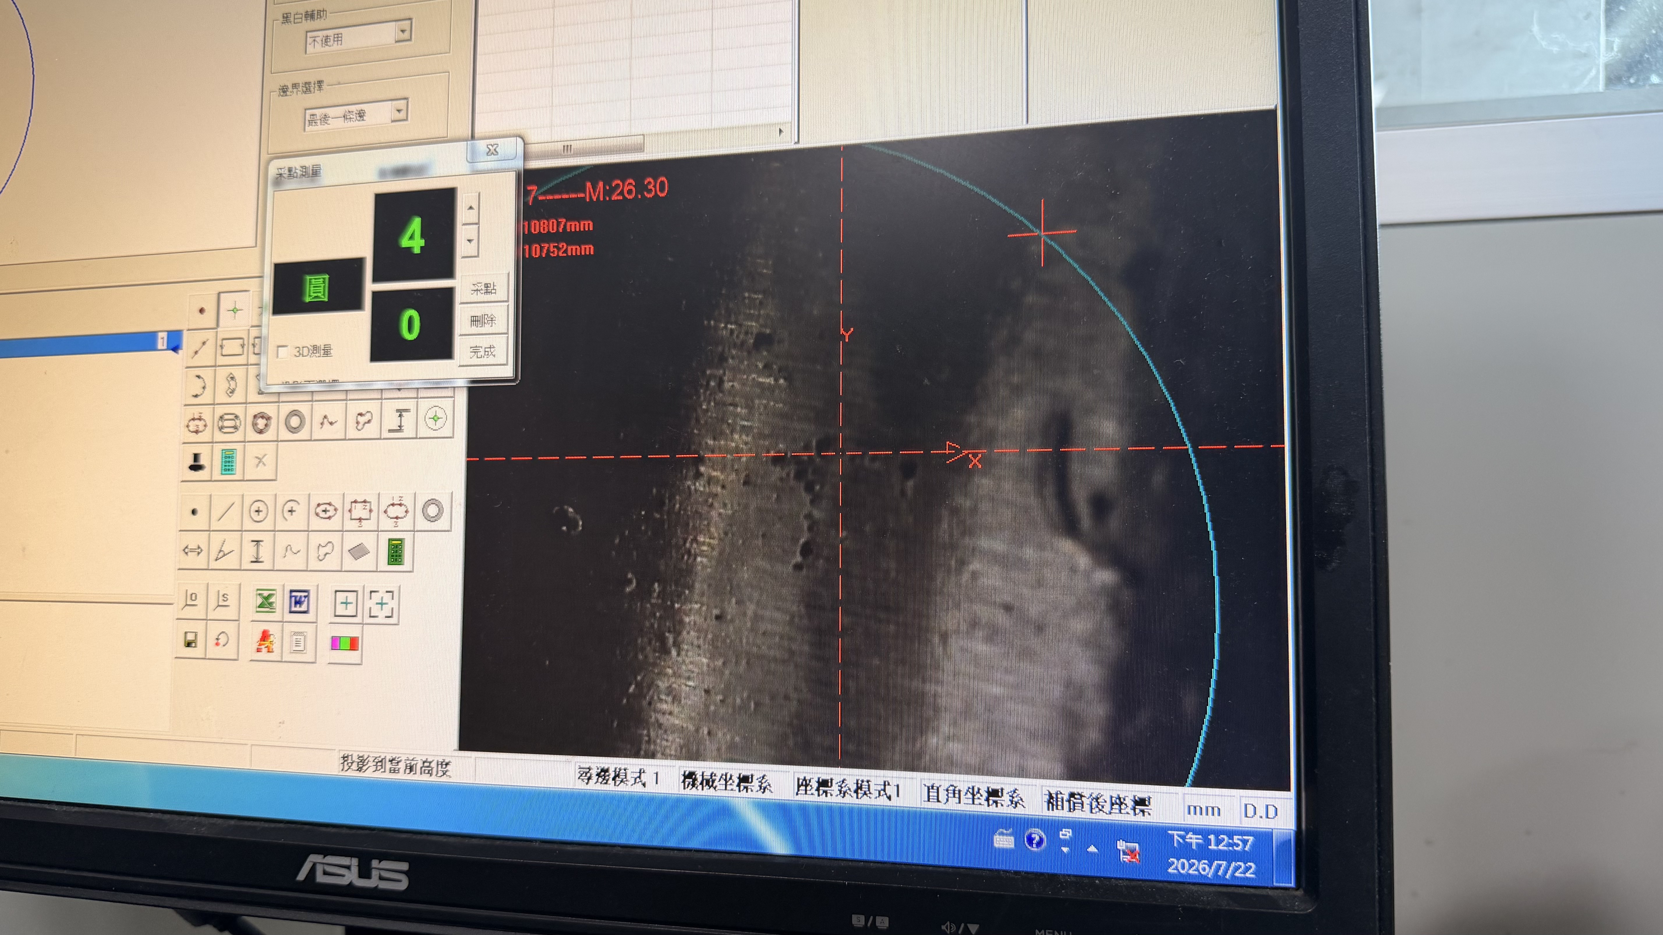Image resolution: width=1663 pixels, height=935 pixels.
Task: Increase point count with the up arrow
Action: coord(470,208)
